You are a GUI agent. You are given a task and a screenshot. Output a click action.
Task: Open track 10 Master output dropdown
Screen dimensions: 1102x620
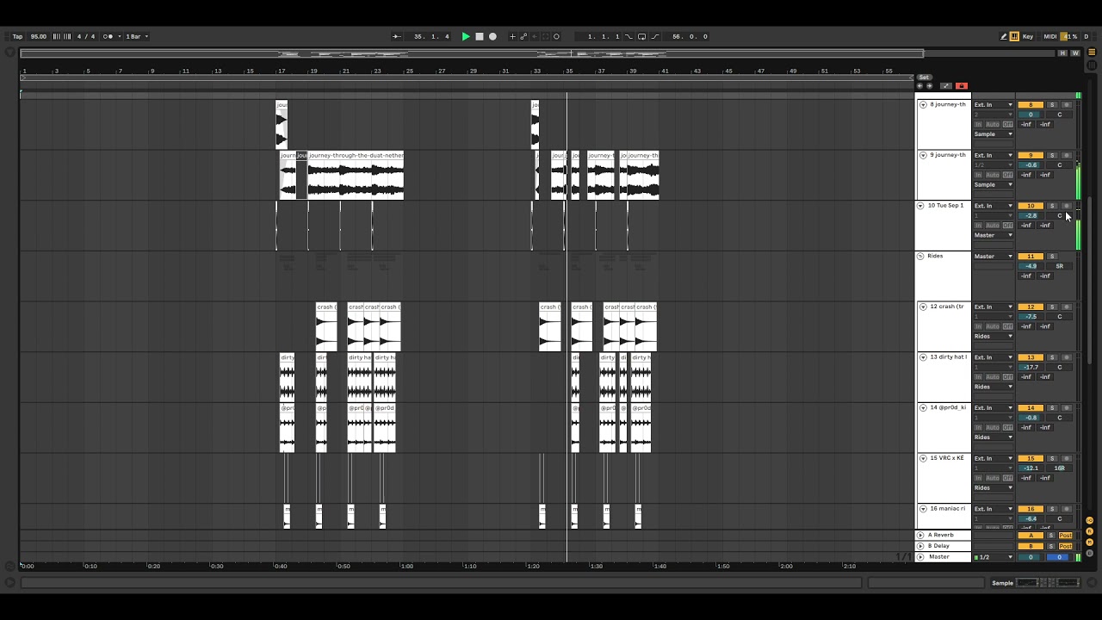pos(994,235)
